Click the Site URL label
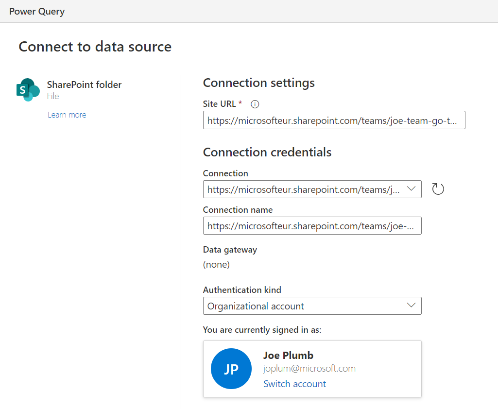The image size is (498, 409). 219,104
